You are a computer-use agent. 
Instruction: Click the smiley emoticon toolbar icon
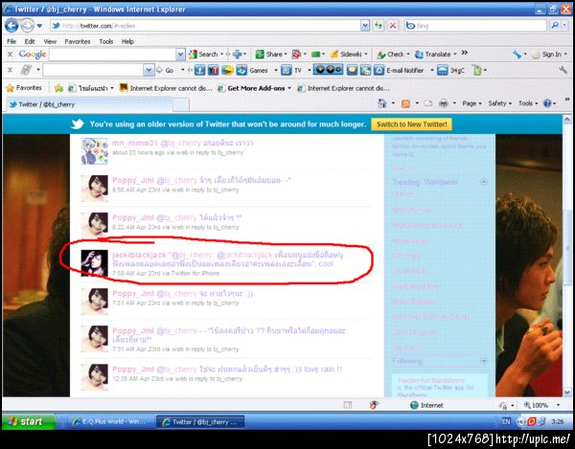(x=227, y=70)
